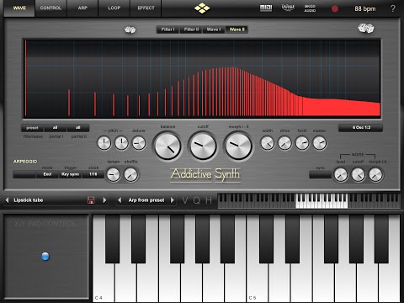Click the first pitch knob
Image resolution: width=404 pixels, height=303 pixels.
pos(104,143)
